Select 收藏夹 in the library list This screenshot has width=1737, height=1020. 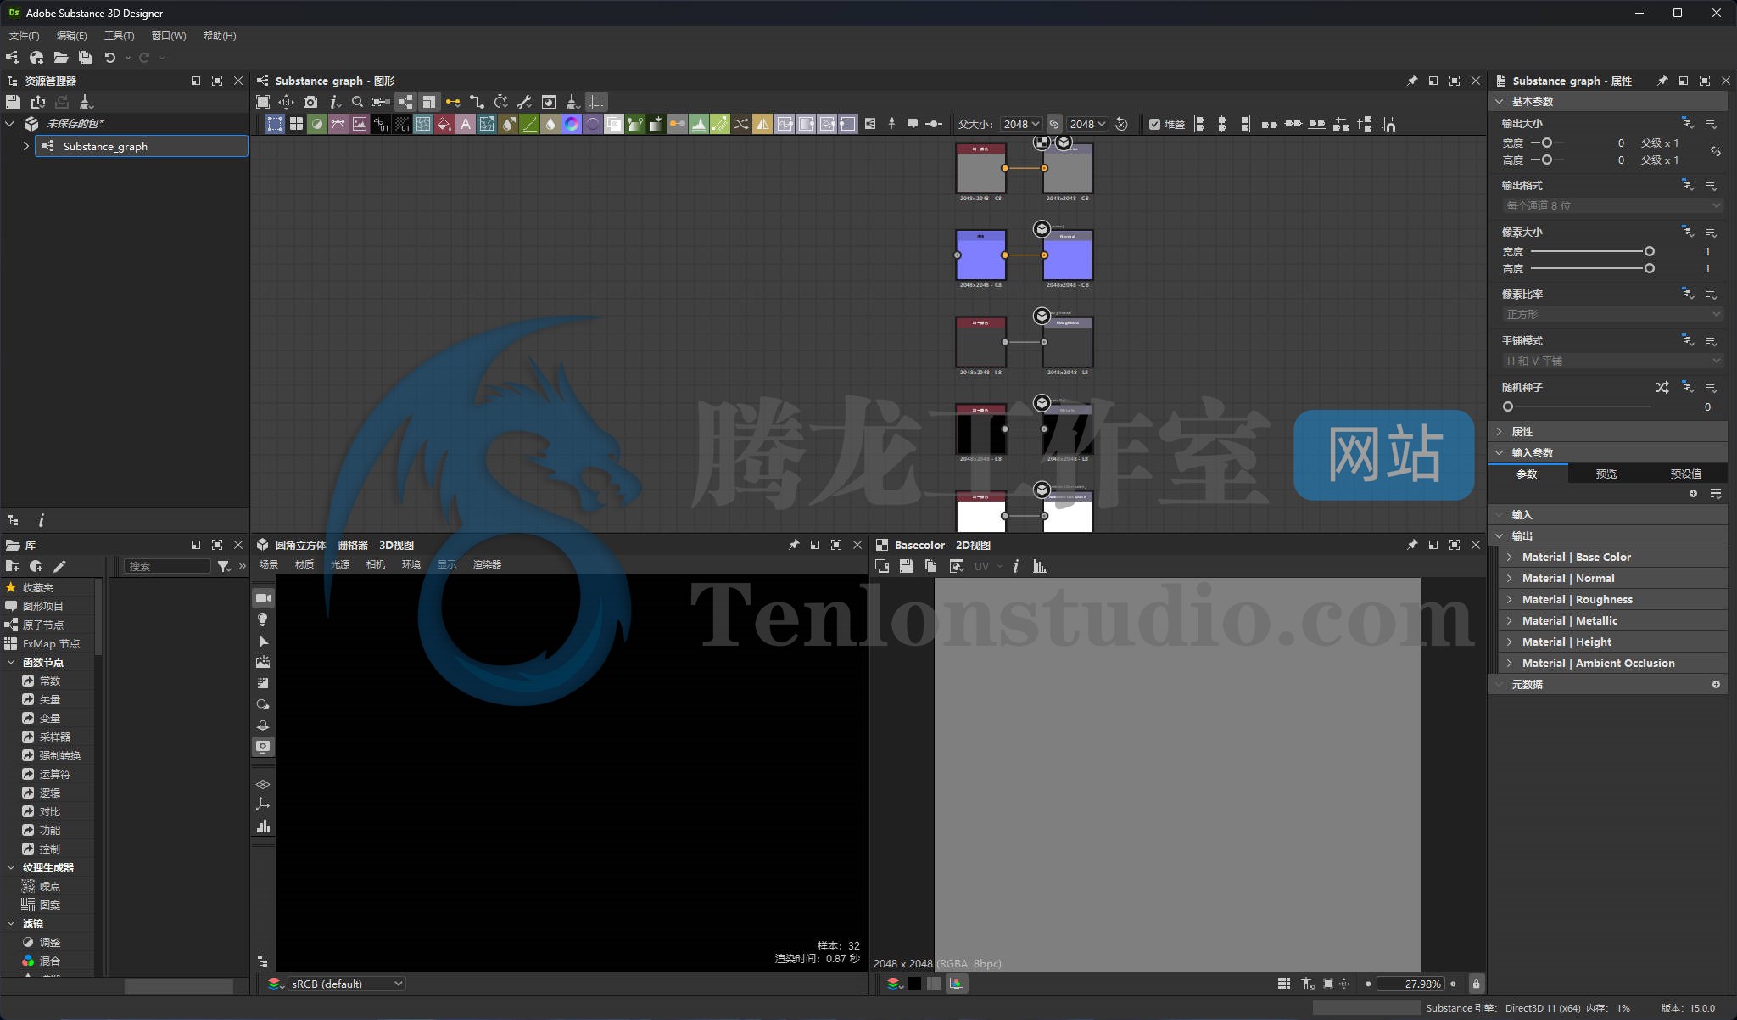38,587
